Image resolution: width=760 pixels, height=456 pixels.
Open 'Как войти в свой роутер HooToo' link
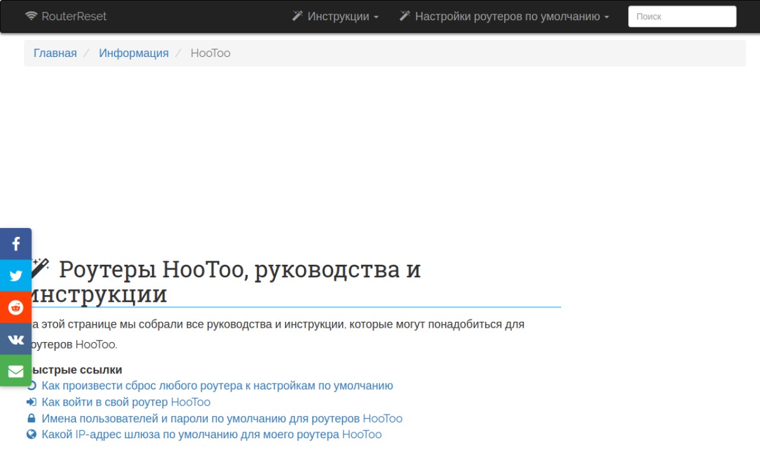point(126,403)
